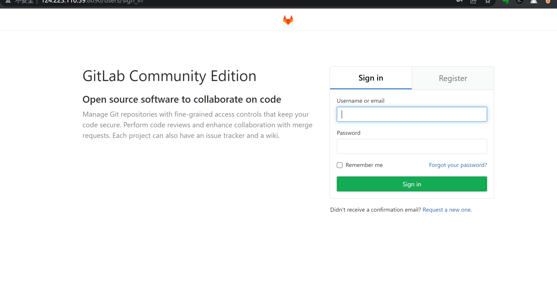Focus the Username or email field
This screenshot has width=557, height=290.
[x=412, y=114]
